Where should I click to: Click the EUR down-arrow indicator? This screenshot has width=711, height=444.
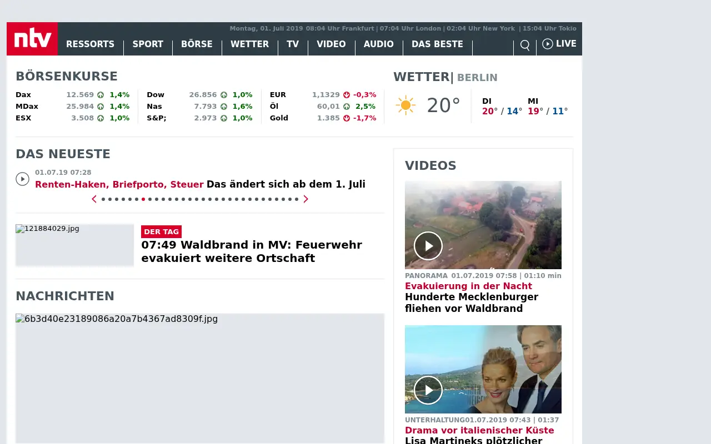[347, 95]
